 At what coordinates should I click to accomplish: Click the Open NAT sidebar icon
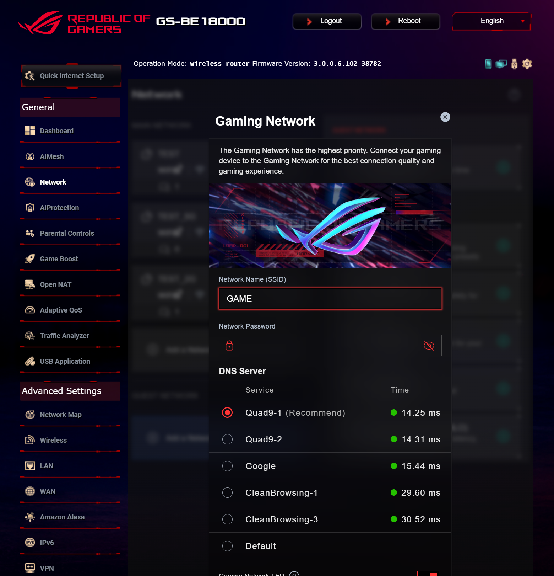[30, 284]
